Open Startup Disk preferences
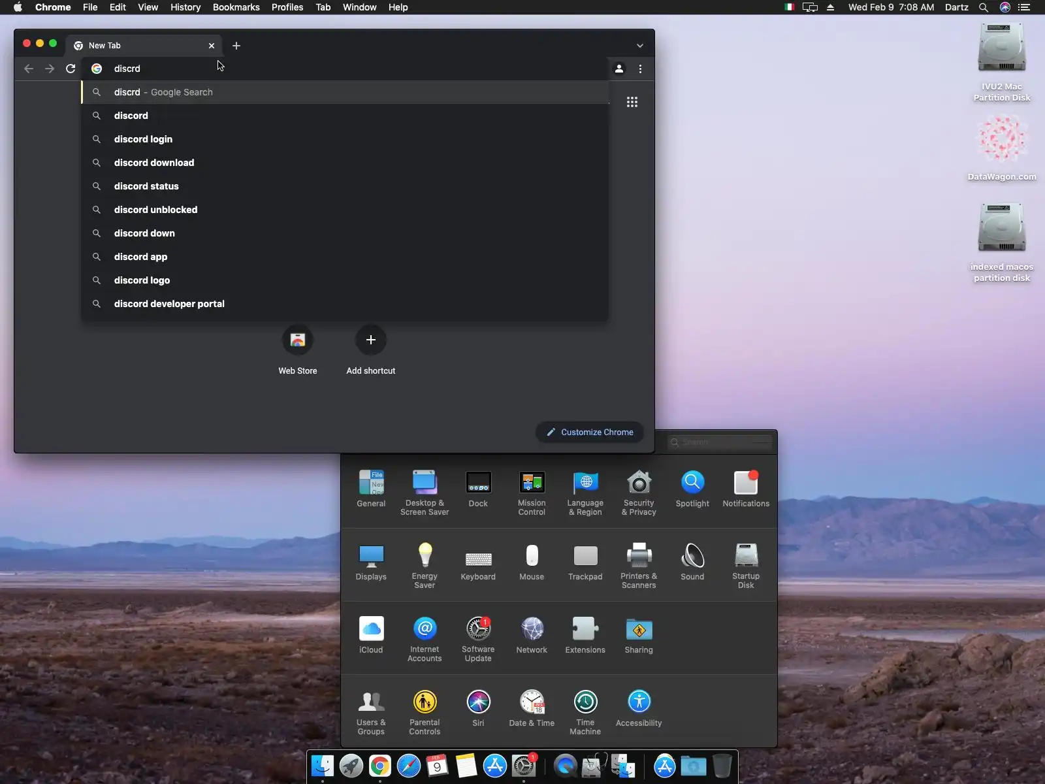1045x784 pixels. tap(746, 566)
